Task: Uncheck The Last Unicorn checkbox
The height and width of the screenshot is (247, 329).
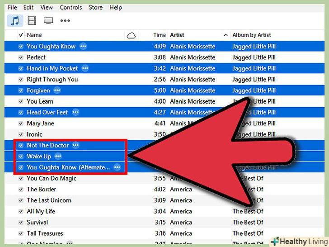Action: (x=21, y=200)
